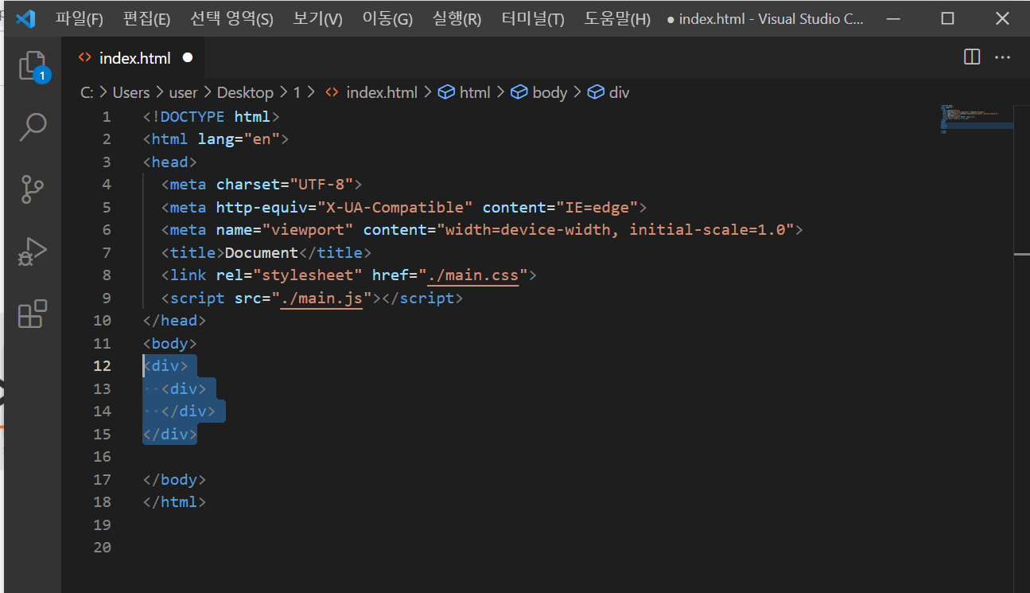Open the 선택 영역(S) menu
The width and height of the screenshot is (1030, 593).
tap(231, 19)
